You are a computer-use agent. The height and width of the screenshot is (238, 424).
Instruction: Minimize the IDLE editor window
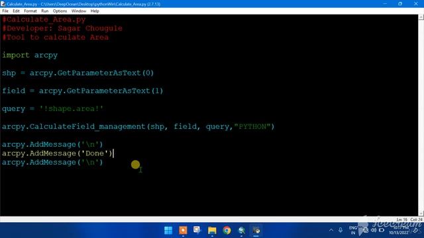coord(385,4)
